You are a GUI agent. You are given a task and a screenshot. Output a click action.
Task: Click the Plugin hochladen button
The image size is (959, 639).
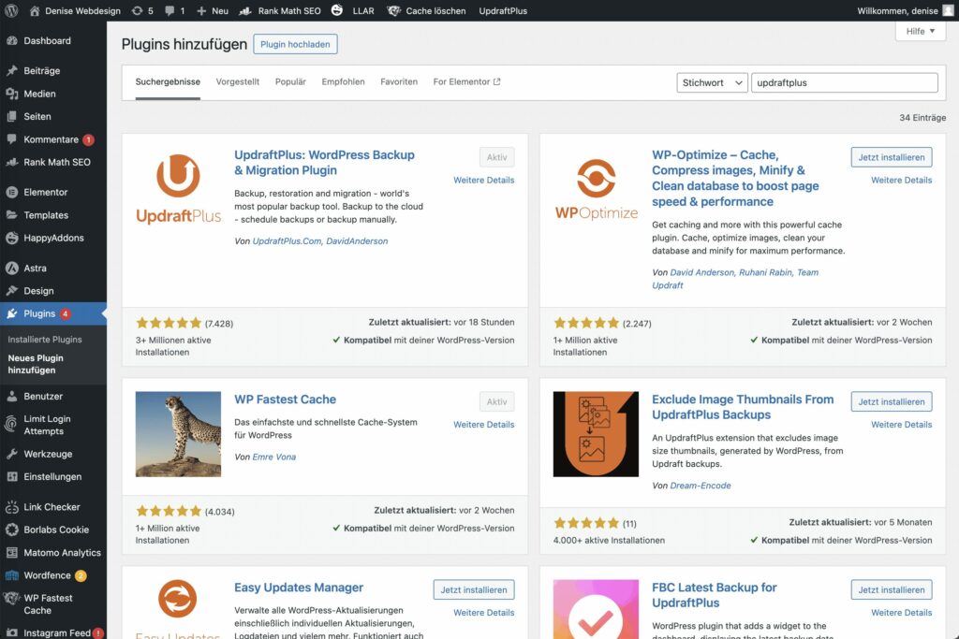click(x=295, y=44)
